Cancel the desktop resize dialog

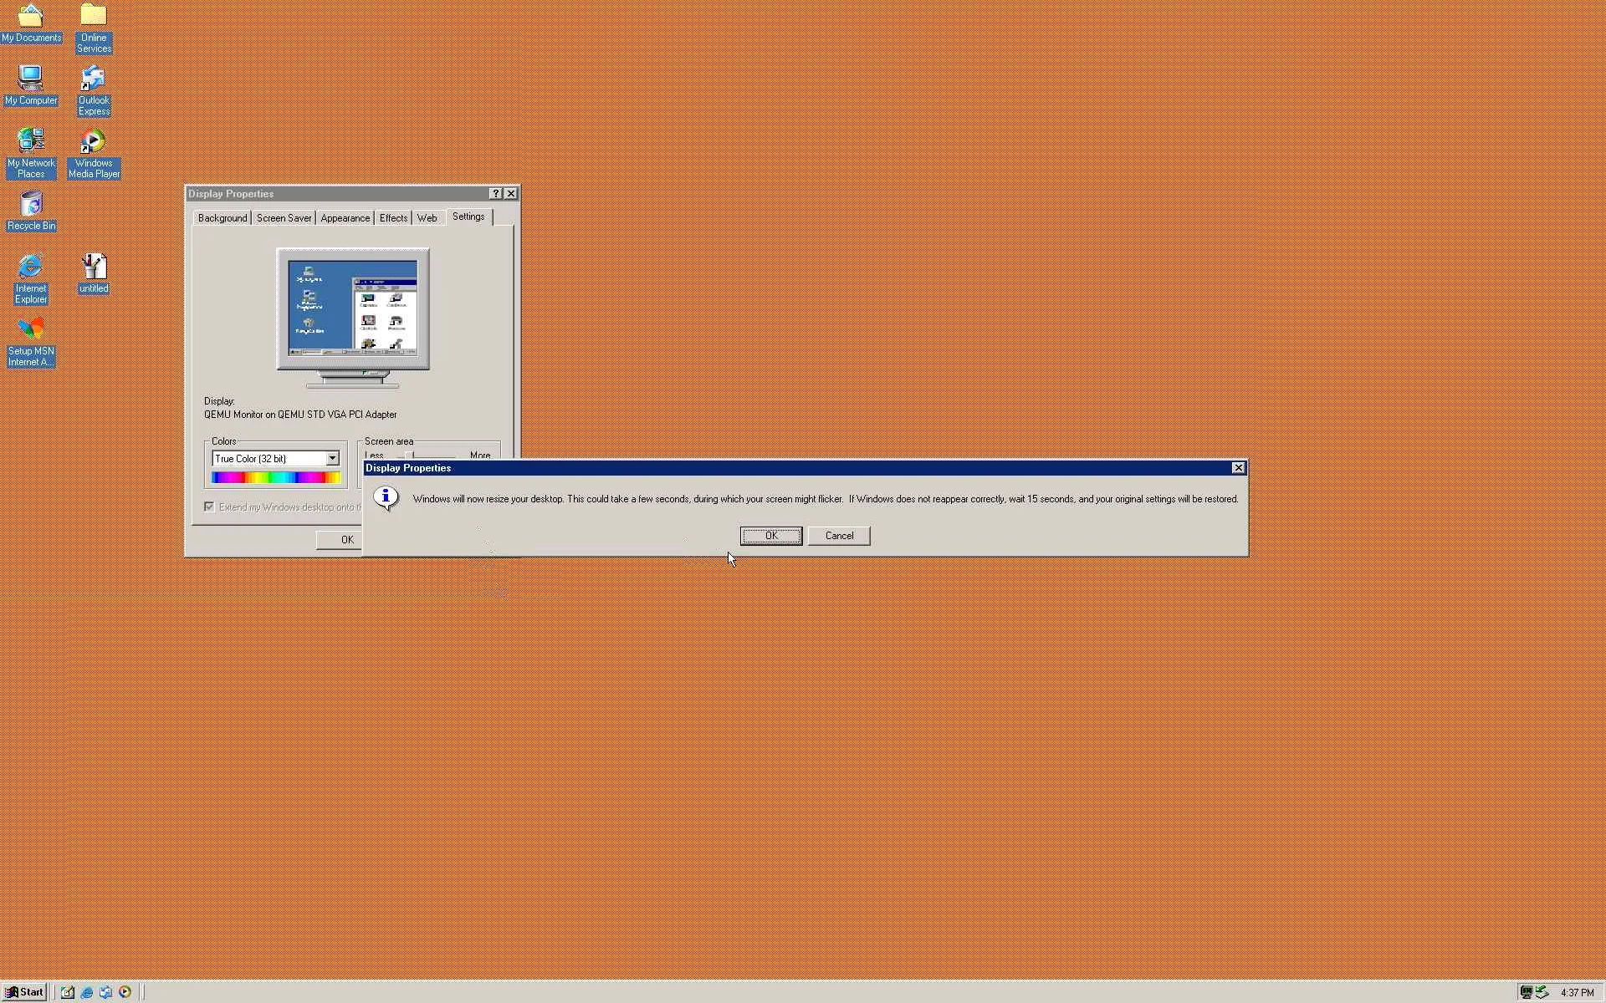pos(839,536)
